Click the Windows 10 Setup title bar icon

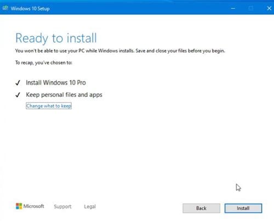click(5, 8)
